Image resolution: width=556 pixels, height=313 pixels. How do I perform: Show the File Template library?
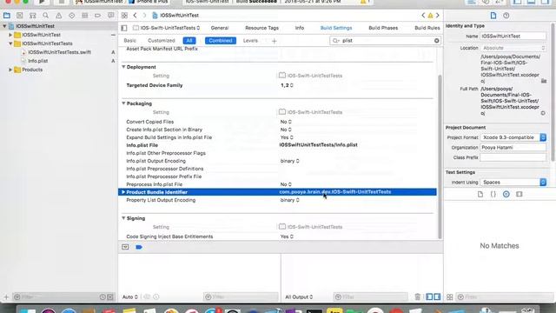480,195
